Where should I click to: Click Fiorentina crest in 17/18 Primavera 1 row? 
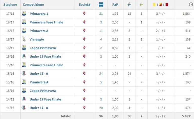click(x=84, y=13)
